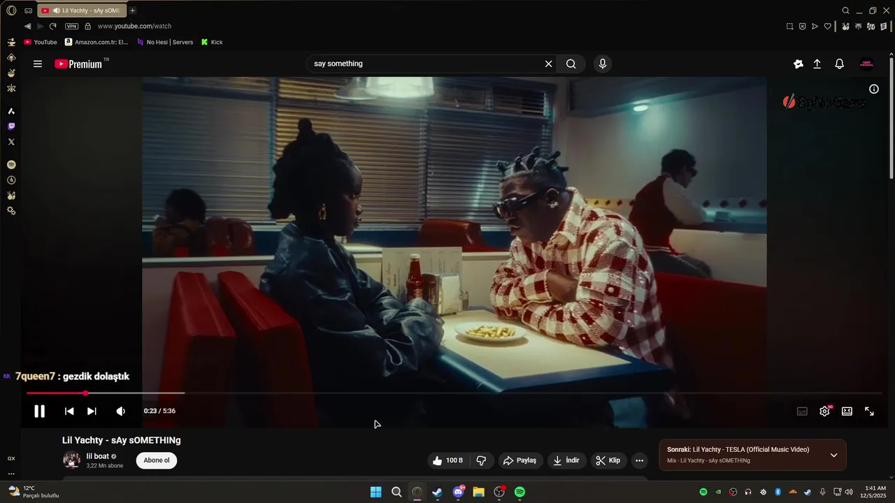Open the weather widget 12°C
Image resolution: width=895 pixels, height=503 pixels.
[33, 492]
